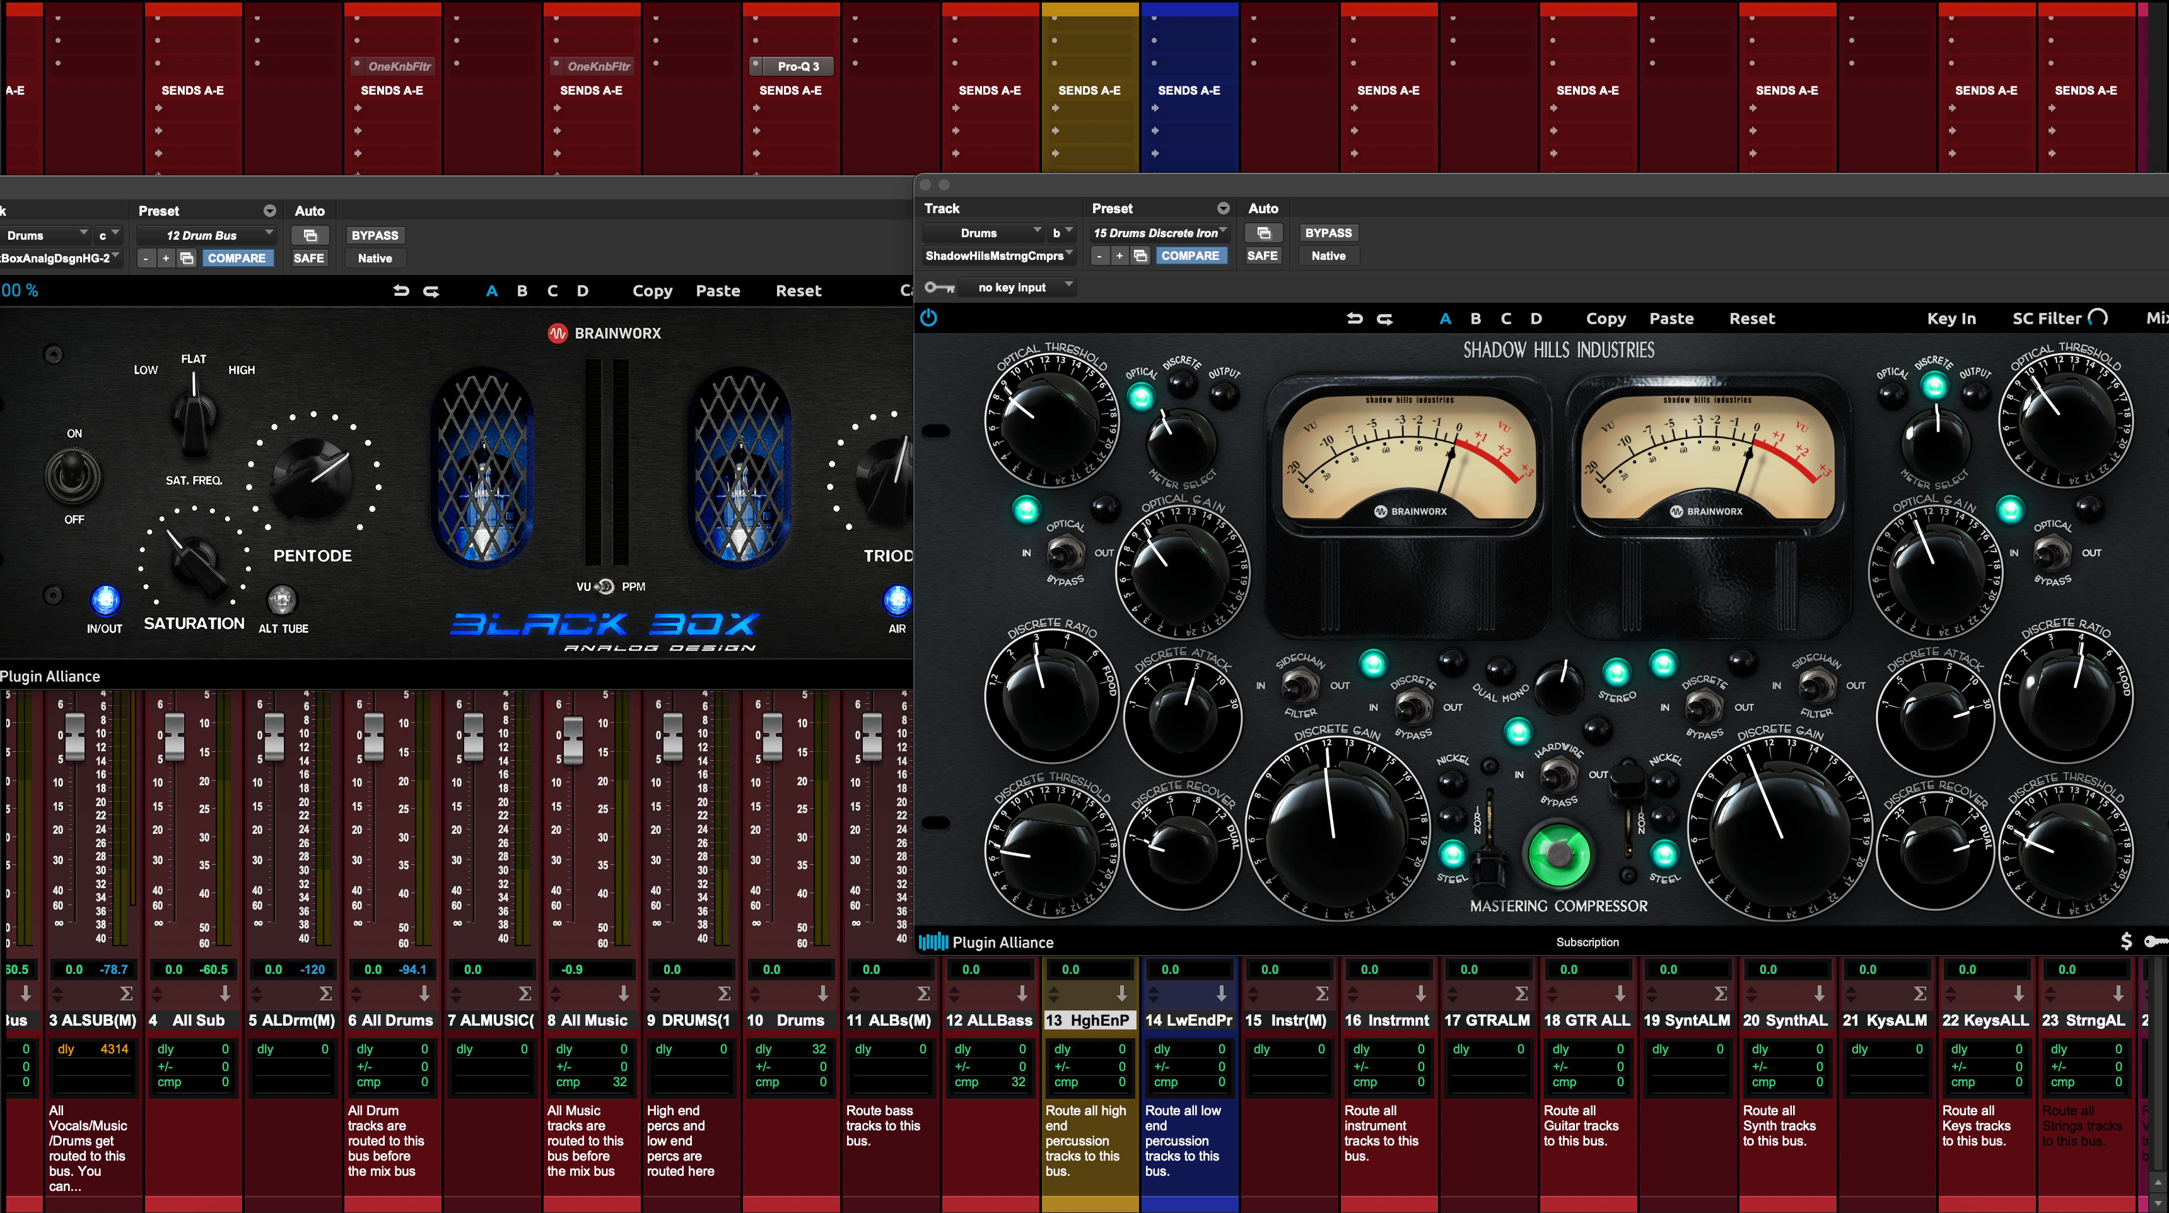This screenshot has width=2169, height=1213.
Task: Click the ALT TUBE button
Action: (282, 600)
